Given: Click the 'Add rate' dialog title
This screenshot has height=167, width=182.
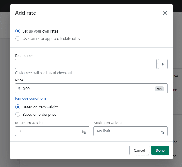Looking at the screenshot, I should 25,13.
